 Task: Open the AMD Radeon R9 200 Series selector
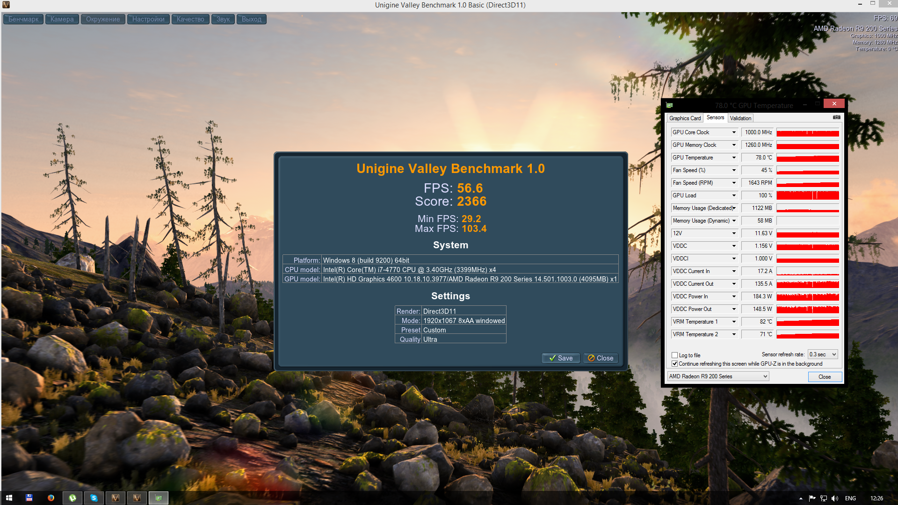718,376
